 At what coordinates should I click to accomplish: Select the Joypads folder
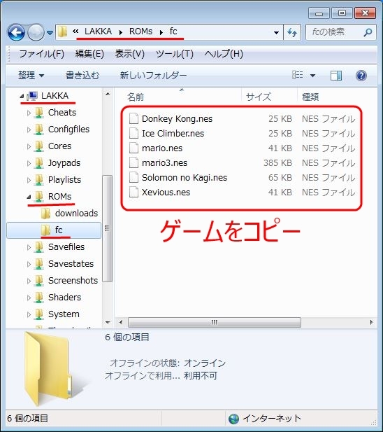point(64,163)
